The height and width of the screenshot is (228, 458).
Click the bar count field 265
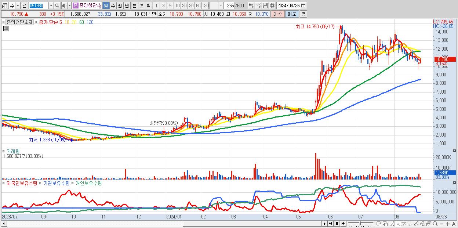[230, 6]
